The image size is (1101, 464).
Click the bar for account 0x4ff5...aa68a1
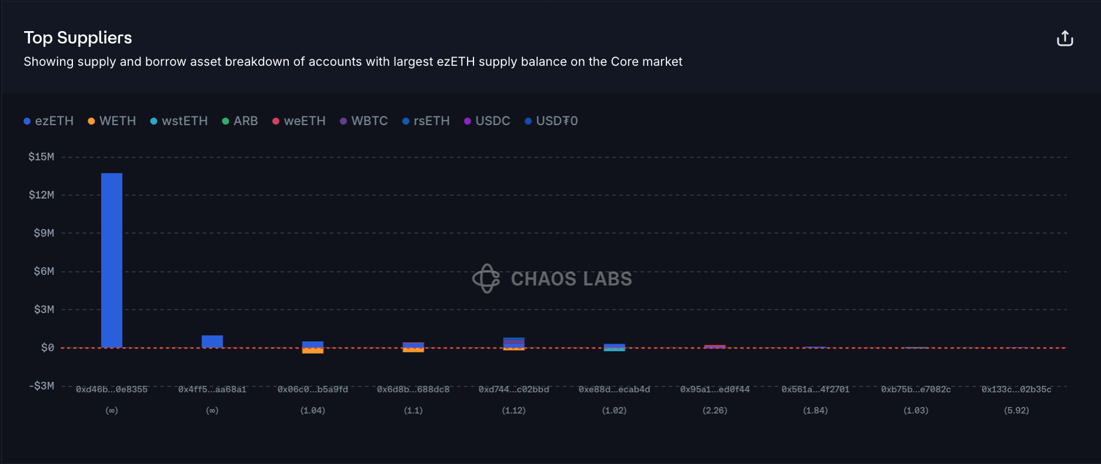coord(212,341)
